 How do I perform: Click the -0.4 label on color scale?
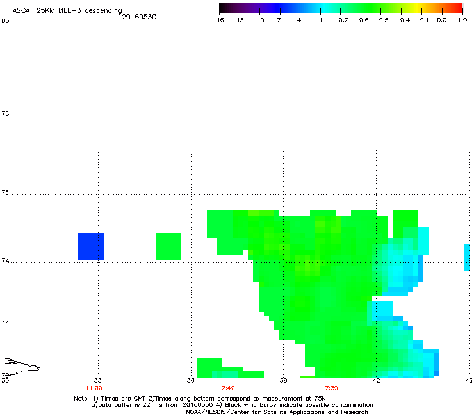point(403,20)
